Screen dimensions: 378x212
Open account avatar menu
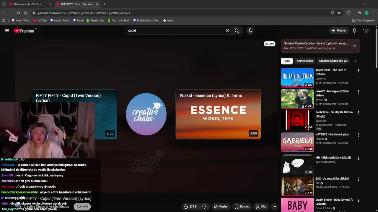coord(366,31)
